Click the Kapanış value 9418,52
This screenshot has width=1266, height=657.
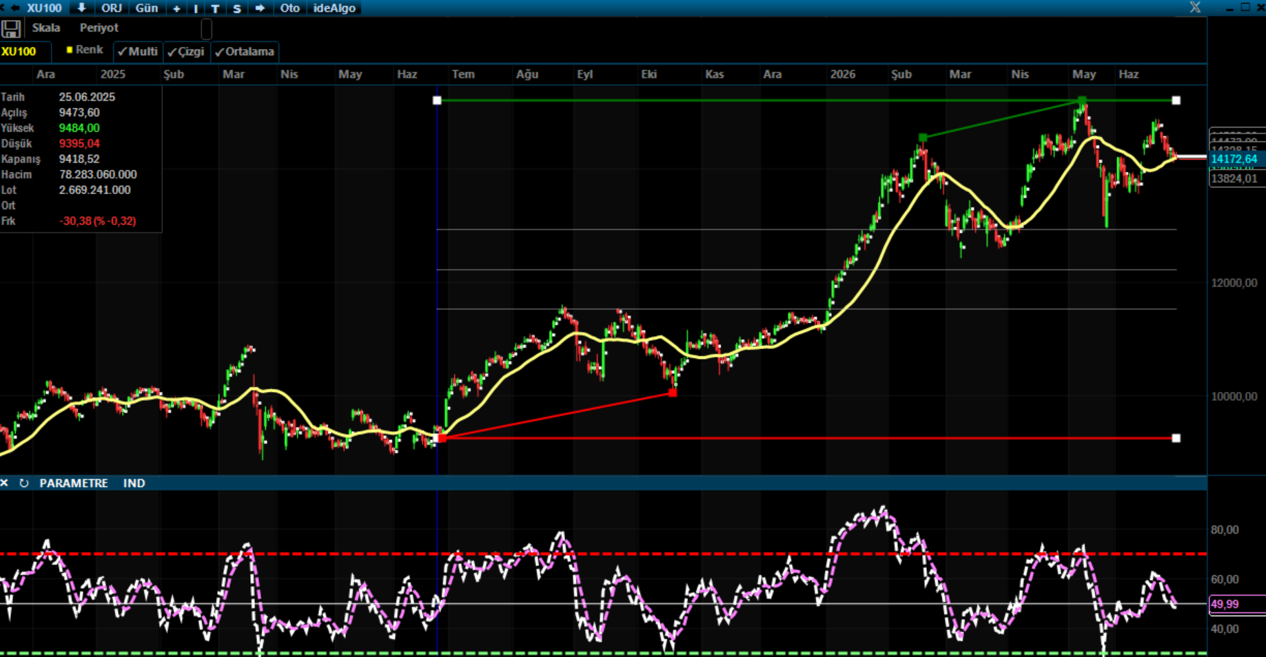click(79, 159)
